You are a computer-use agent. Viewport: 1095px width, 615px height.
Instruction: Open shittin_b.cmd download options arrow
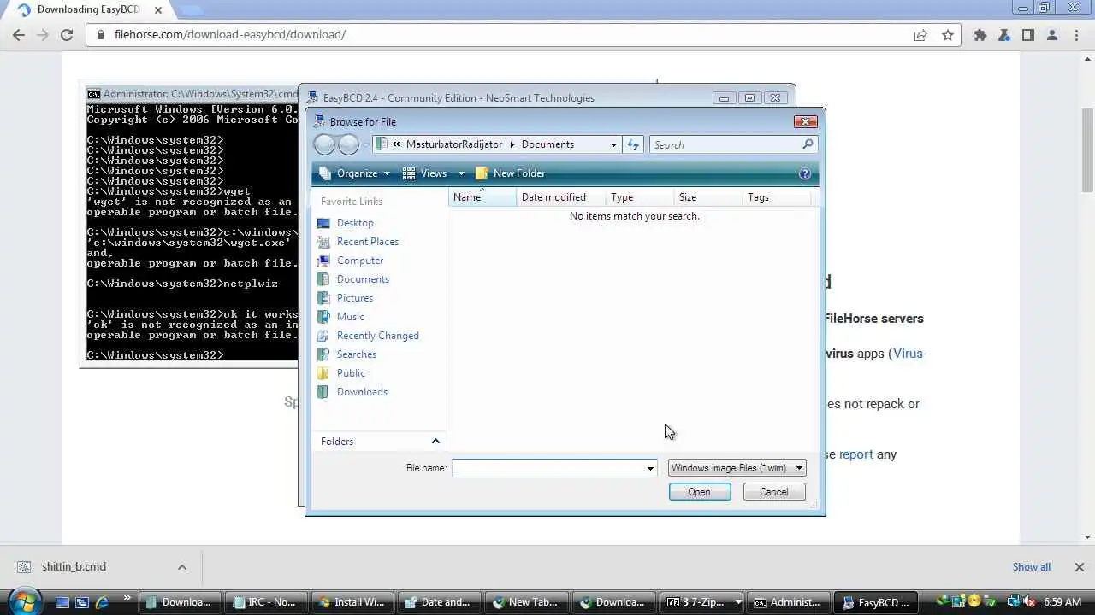click(x=181, y=567)
